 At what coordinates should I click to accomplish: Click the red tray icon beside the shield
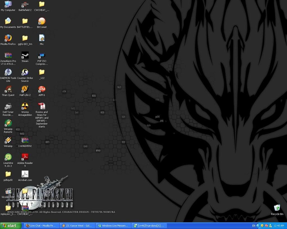coord(266,226)
